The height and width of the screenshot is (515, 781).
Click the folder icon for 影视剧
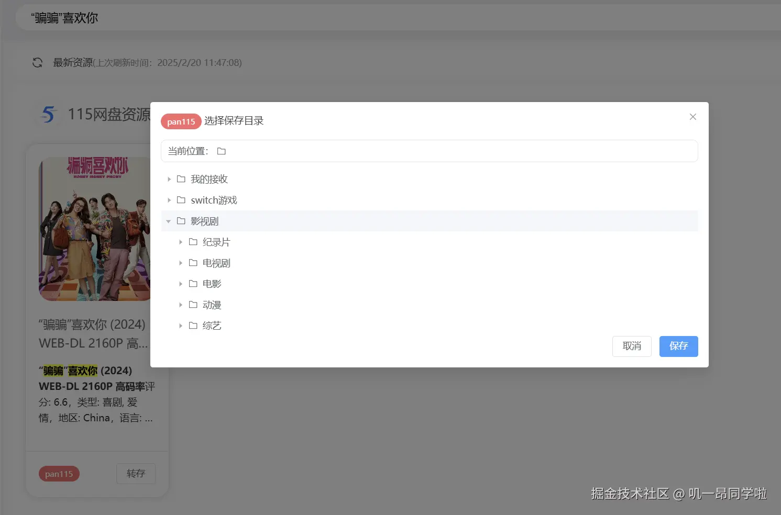pyautogui.click(x=181, y=221)
